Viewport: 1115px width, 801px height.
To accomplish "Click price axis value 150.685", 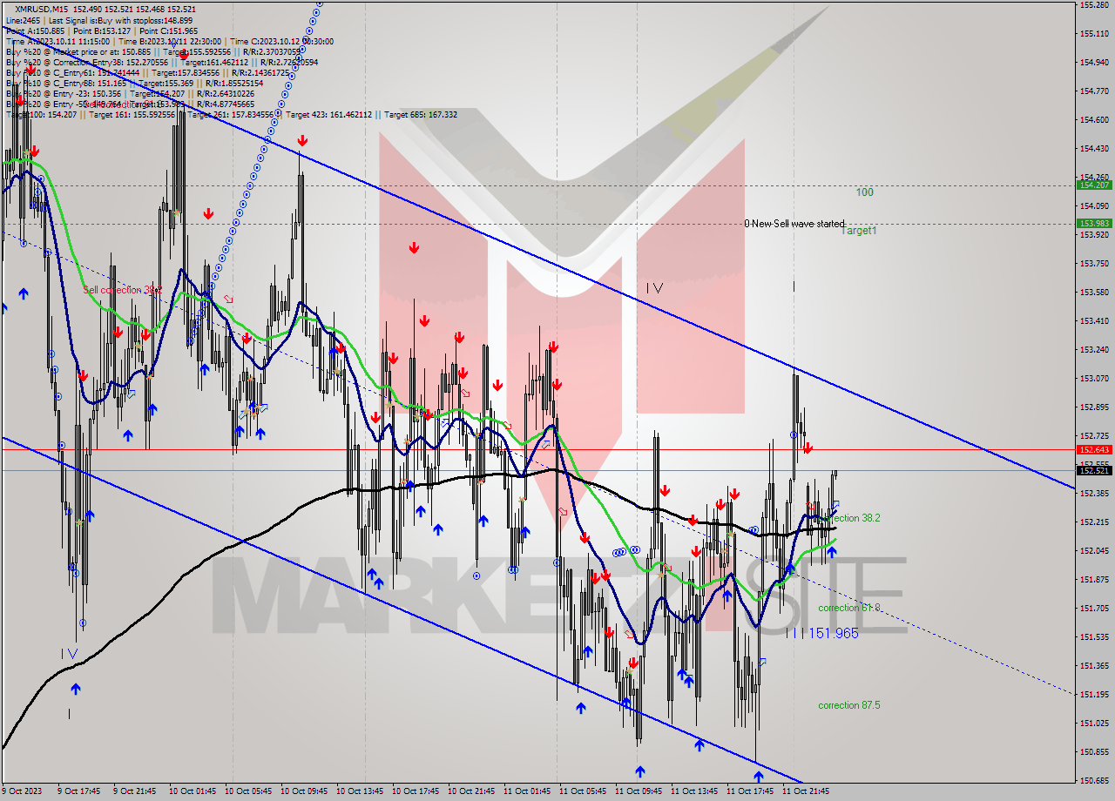I will (1095, 780).
